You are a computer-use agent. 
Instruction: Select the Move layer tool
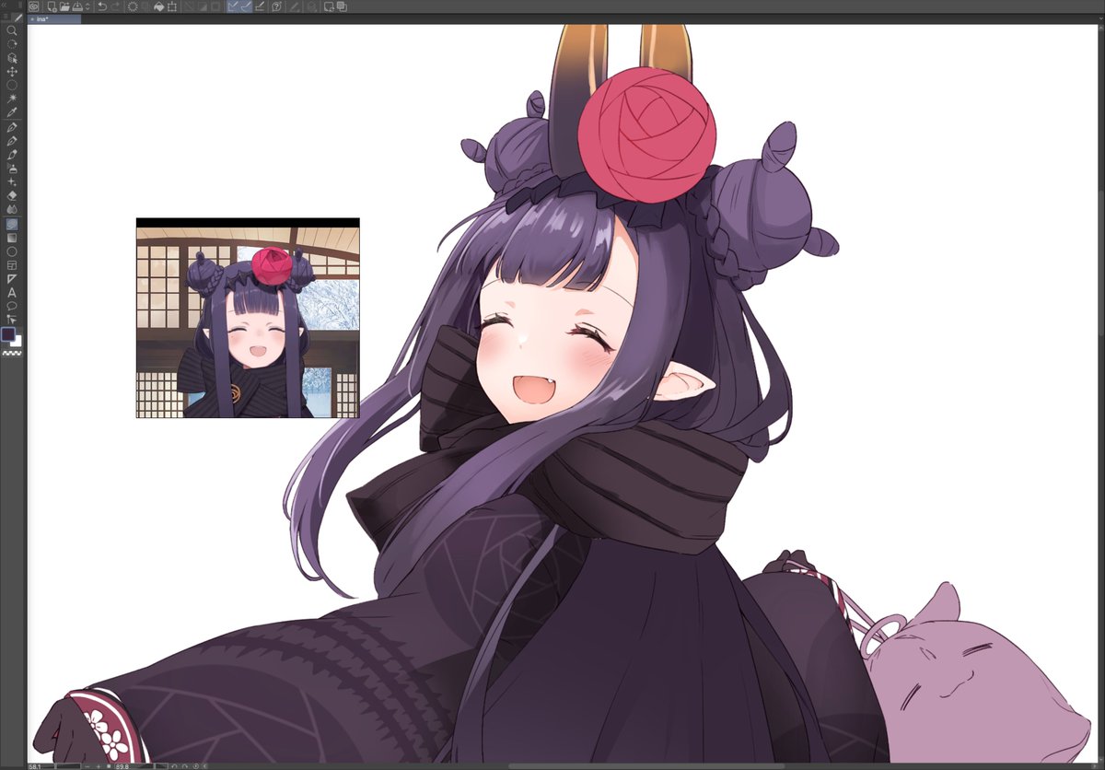pos(12,71)
